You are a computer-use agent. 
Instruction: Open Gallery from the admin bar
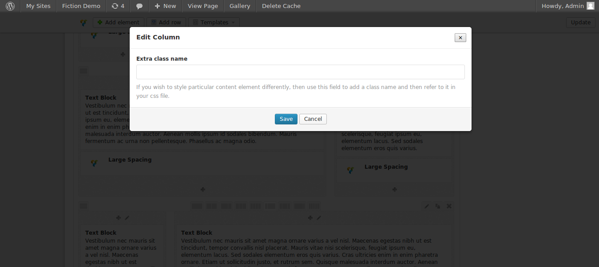pyautogui.click(x=240, y=6)
